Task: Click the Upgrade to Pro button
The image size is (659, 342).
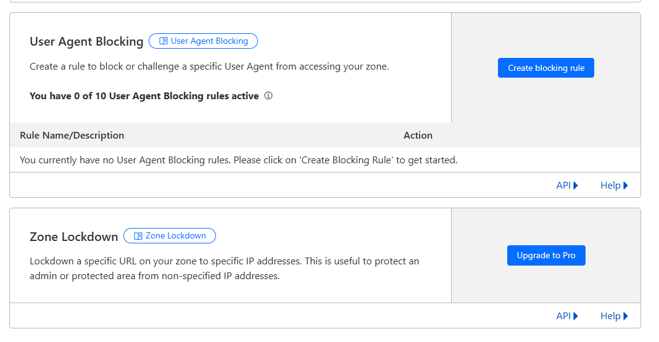Action: pyautogui.click(x=546, y=256)
